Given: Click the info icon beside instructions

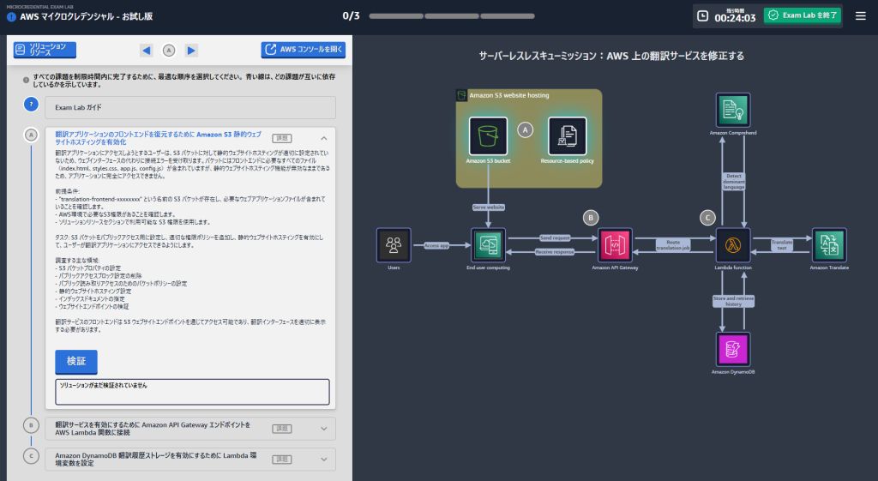Looking at the screenshot, I should click(26, 80).
